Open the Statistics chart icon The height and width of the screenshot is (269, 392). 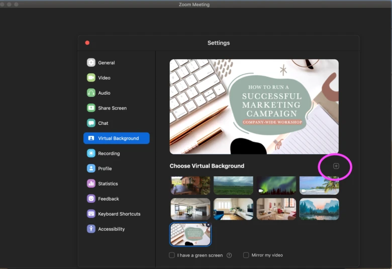pos(91,184)
